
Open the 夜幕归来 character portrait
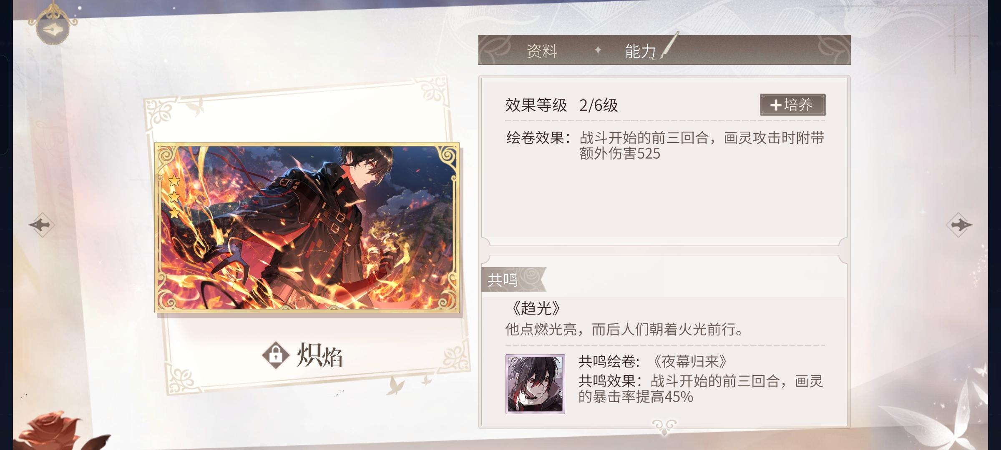coord(535,384)
